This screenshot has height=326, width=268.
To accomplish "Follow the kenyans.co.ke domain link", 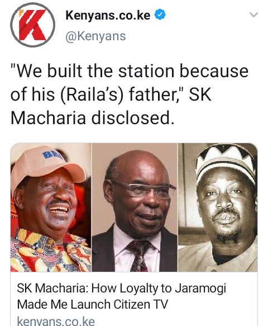I will click(56, 321).
